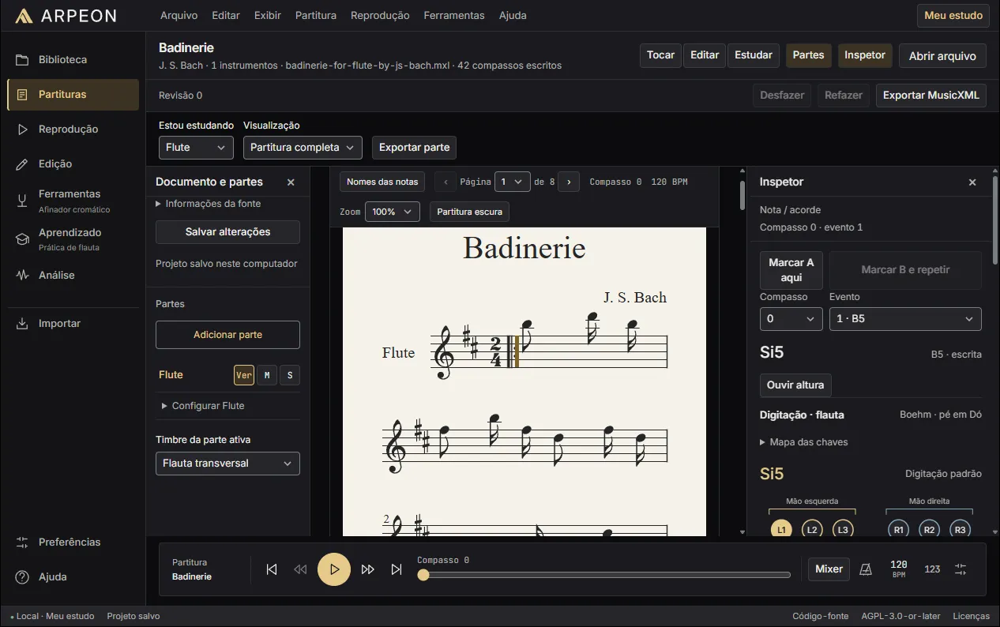Toggle the Inspetor panel button

coord(865,55)
